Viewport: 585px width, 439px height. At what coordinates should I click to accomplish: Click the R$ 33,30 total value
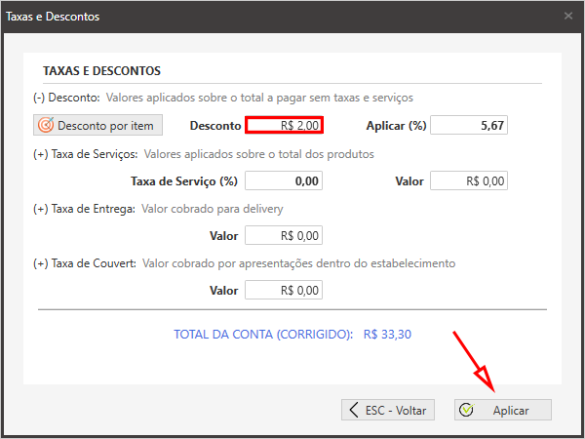point(387,334)
